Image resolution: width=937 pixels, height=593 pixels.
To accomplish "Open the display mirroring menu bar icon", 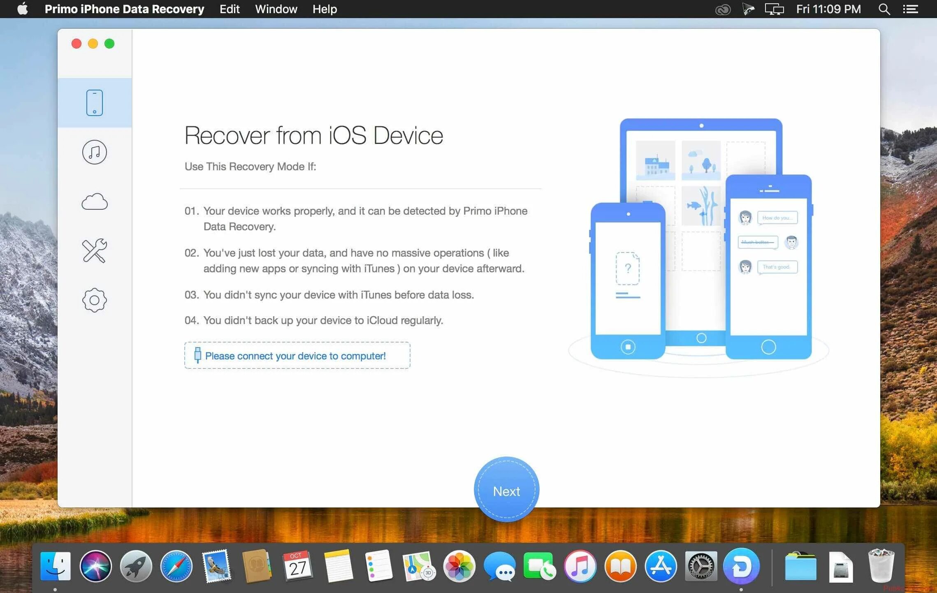I will (x=774, y=9).
